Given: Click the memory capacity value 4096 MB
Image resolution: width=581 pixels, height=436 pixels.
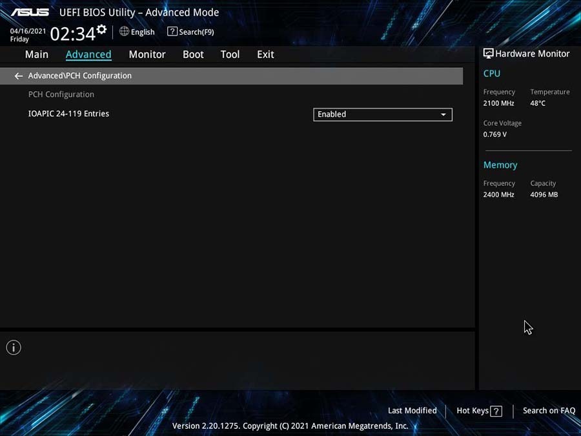Looking at the screenshot, I should [x=544, y=194].
